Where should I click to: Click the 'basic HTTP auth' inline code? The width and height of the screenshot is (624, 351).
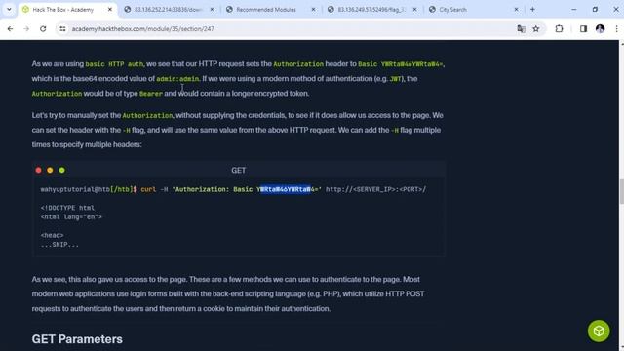[114, 64]
